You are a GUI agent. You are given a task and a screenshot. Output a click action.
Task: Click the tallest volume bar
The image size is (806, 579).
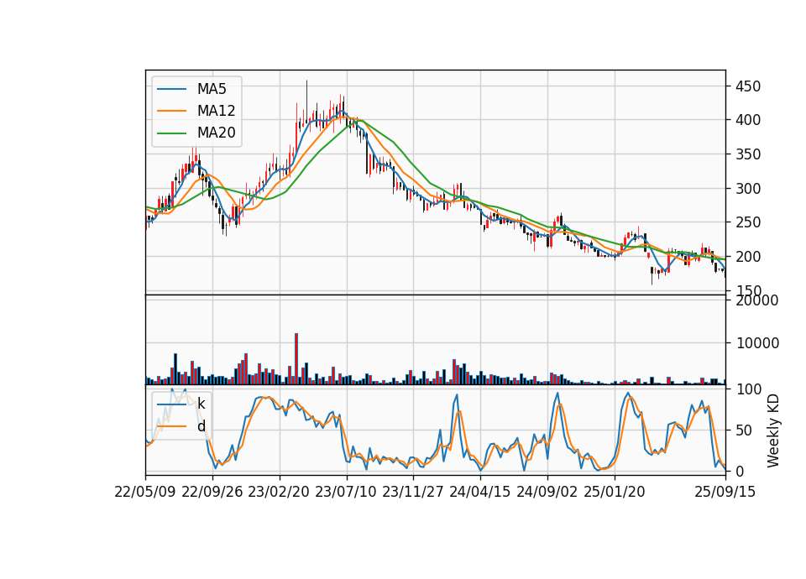tap(296, 358)
